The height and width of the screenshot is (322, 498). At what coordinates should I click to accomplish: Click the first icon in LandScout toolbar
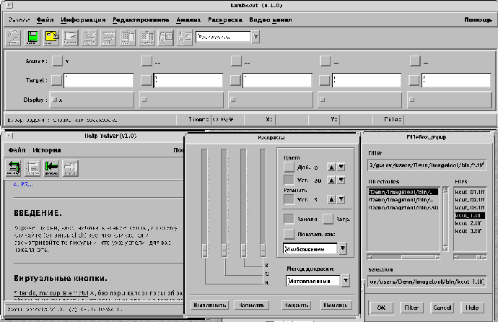(x=14, y=37)
